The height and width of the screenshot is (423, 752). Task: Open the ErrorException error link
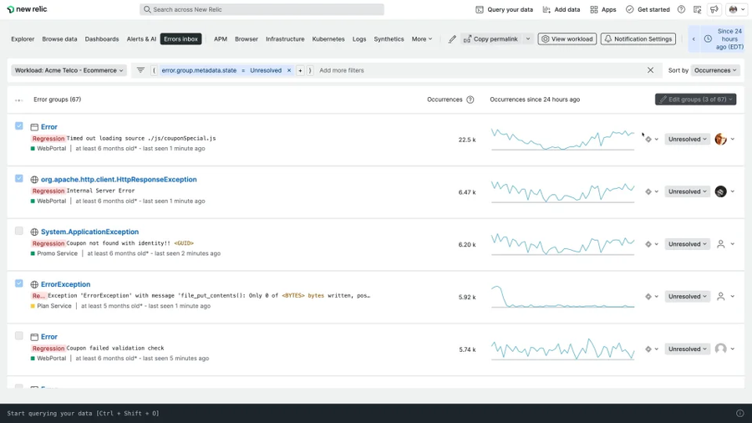(65, 284)
